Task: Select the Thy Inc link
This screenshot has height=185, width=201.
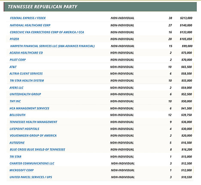Action: click(15, 101)
